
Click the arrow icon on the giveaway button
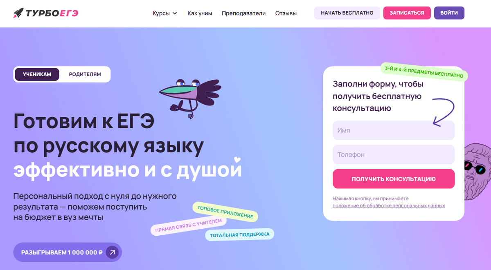coord(112,252)
